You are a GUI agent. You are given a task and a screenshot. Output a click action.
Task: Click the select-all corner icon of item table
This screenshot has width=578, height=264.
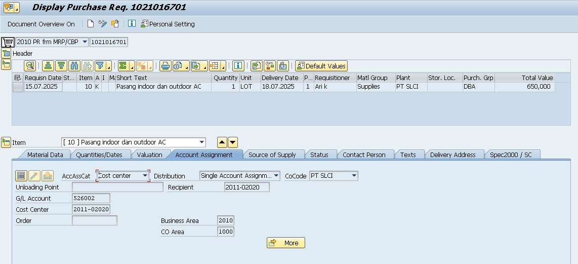[18, 78]
